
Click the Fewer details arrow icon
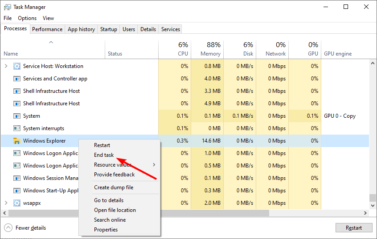click(8, 228)
